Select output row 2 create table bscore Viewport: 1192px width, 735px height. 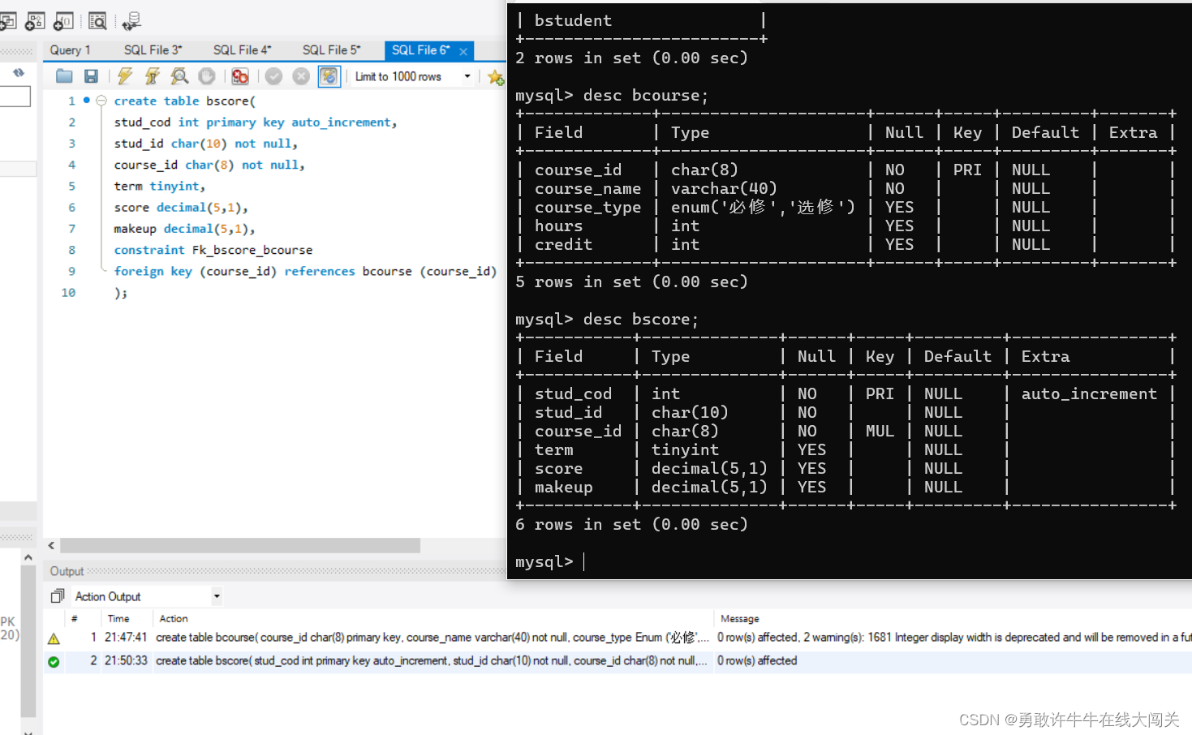pyautogui.click(x=618, y=661)
